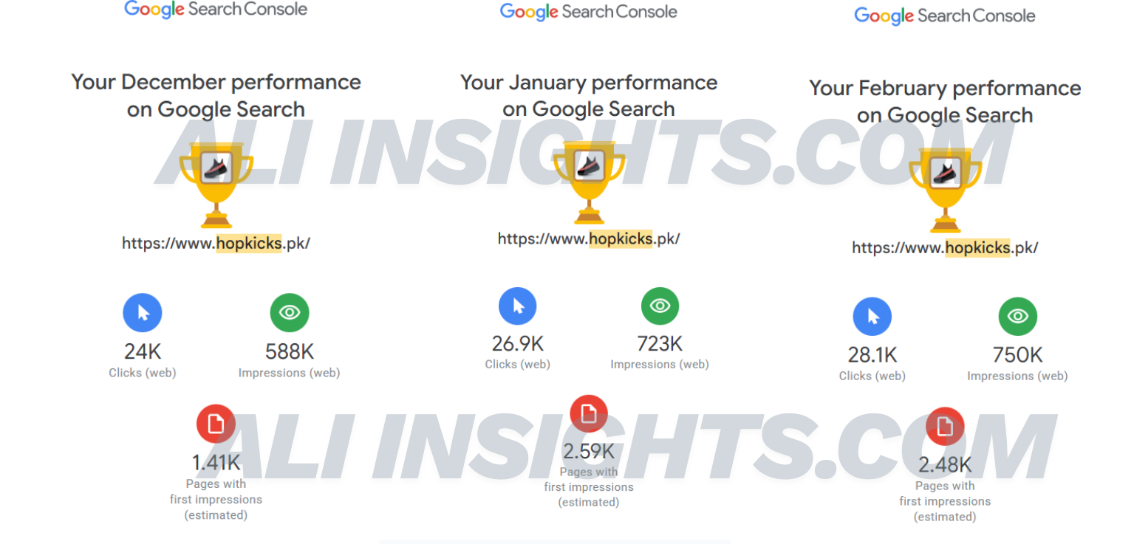1134x544 pixels.
Task: Click the blue clicks icon above 24K
Action: (143, 313)
